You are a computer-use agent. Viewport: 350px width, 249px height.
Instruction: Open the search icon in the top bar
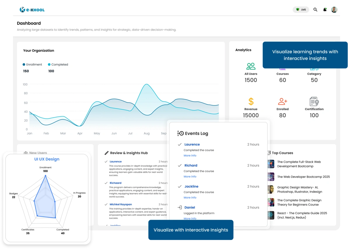point(315,9)
